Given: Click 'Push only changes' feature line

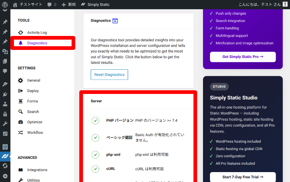Looking at the screenshot, I should [x=231, y=13].
